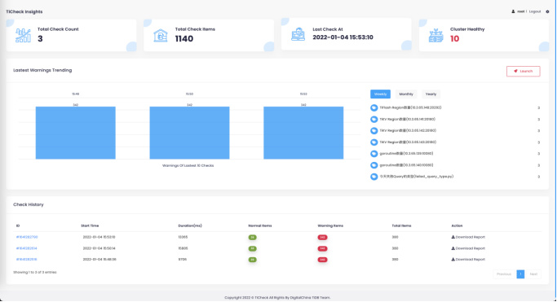Click the failed_query_type.py warning bubble icon
557x302 pixels.
[374, 177]
